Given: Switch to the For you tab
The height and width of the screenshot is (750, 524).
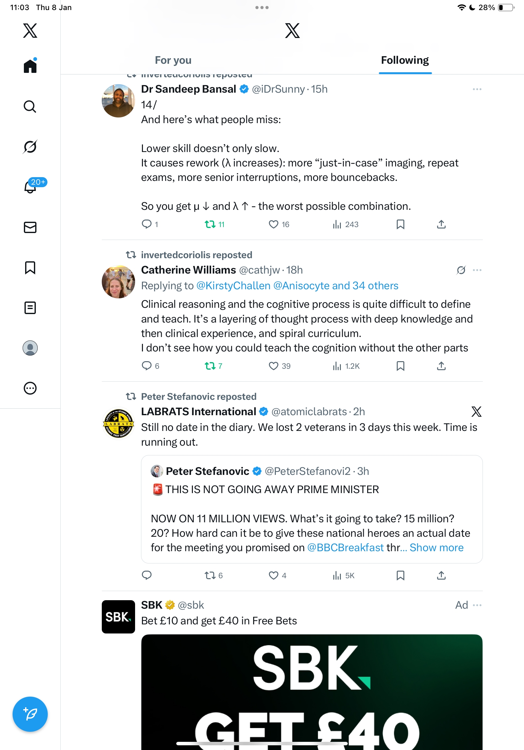Looking at the screenshot, I should tap(173, 60).
